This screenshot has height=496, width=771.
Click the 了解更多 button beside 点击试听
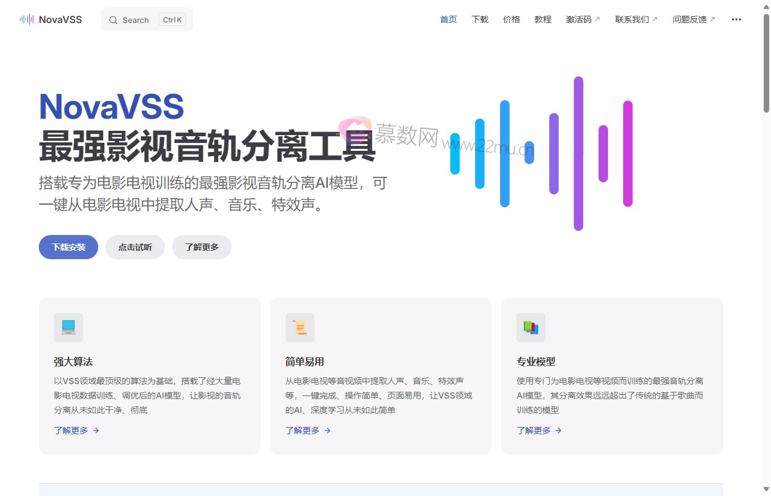[x=202, y=247]
